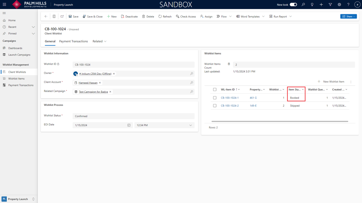Open the settings gear icon

coord(339,5)
